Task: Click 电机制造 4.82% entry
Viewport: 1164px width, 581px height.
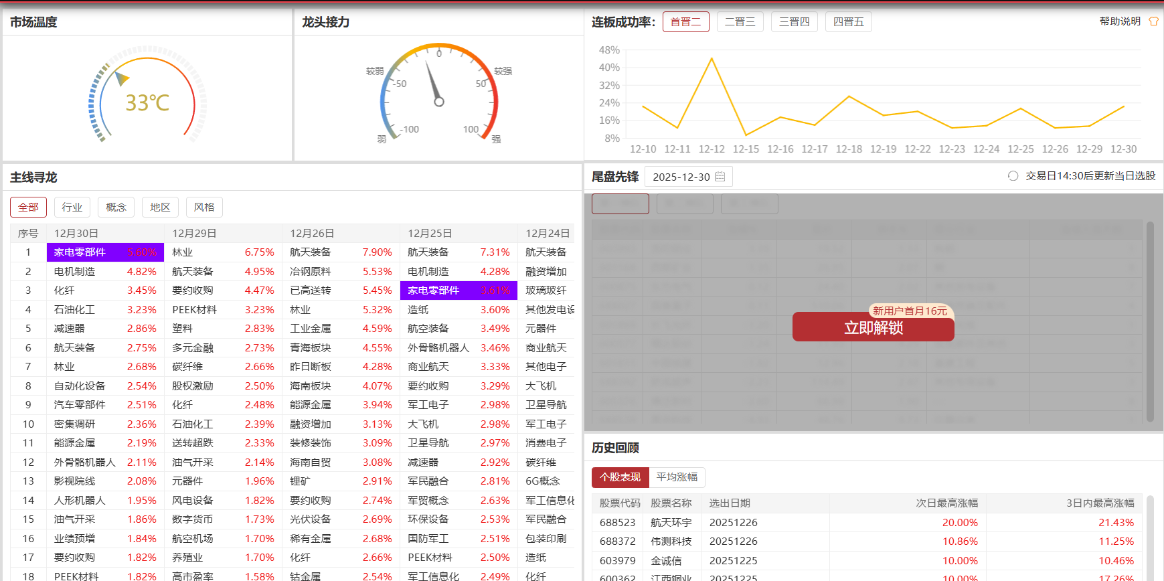Action: [105, 272]
